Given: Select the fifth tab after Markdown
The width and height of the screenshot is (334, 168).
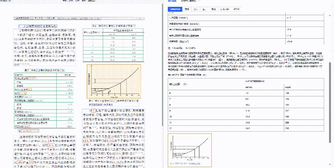Looking at the screenshot, I should pos(224,9).
